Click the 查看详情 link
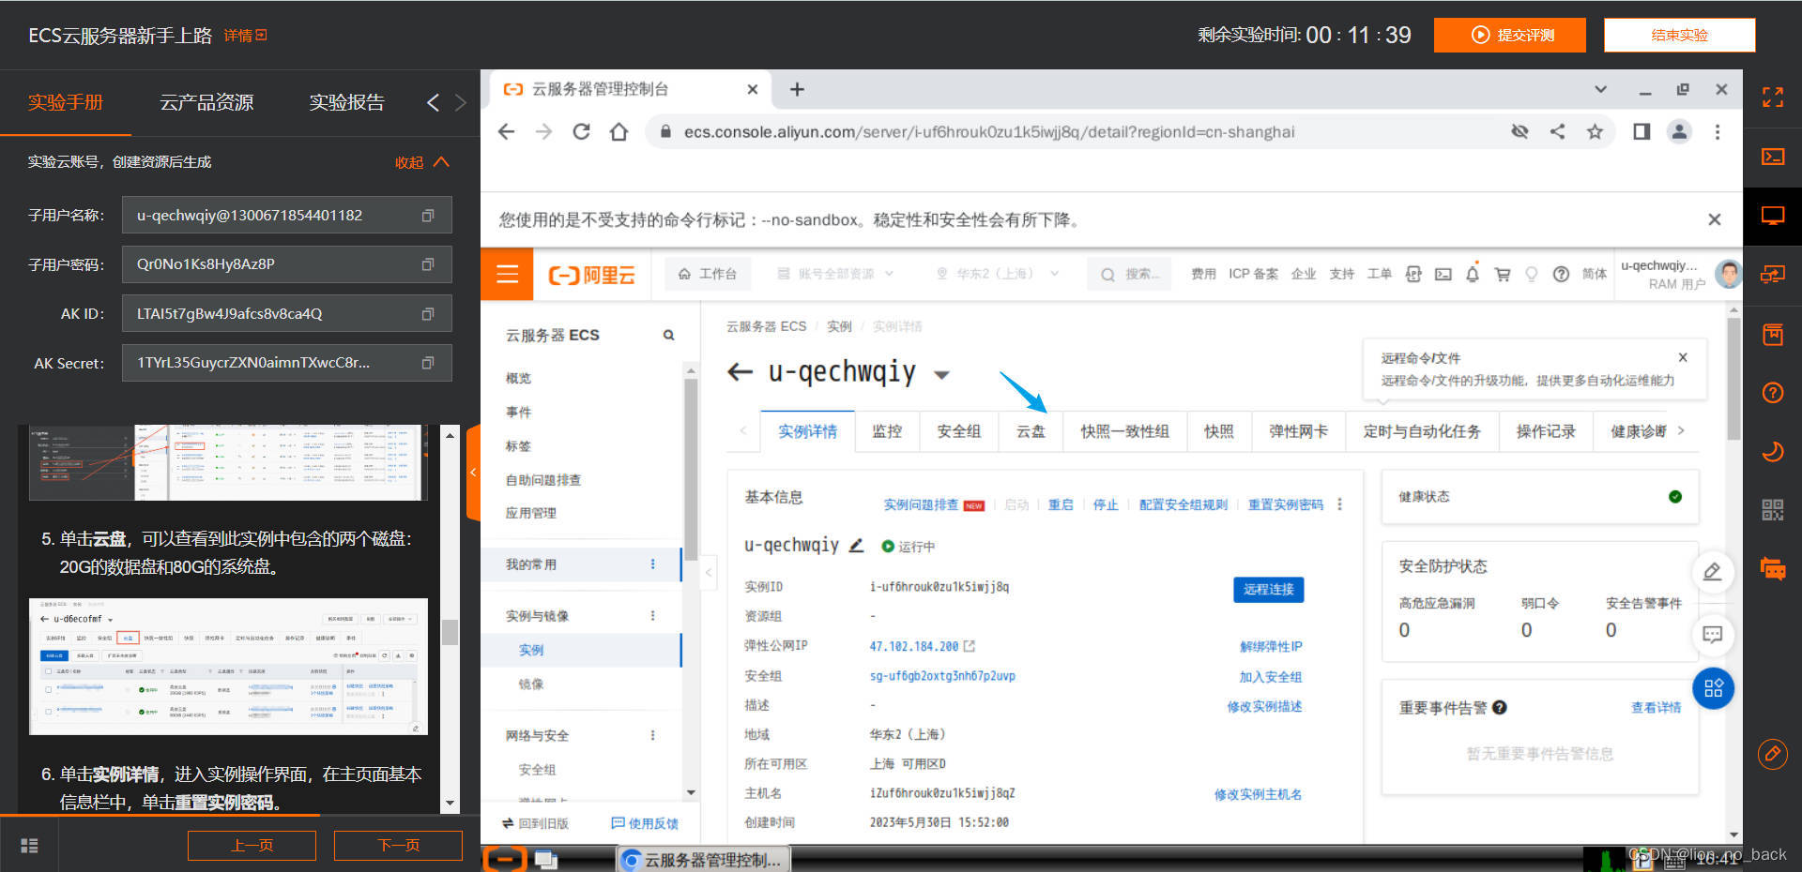The height and width of the screenshot is (872, 1802). click(x=1656, y=707)
